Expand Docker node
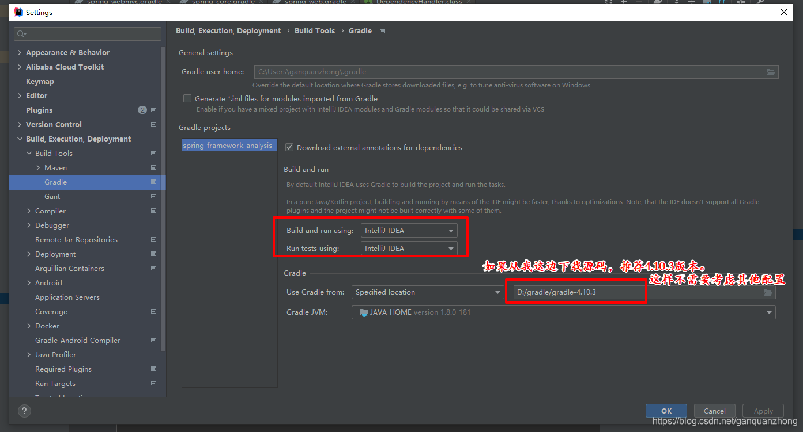The width and height of the screenshot is (803, 432). point(29,326)
